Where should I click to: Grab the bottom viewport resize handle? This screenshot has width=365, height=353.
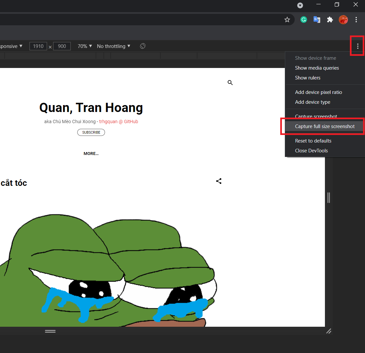[x=50, y=331]
